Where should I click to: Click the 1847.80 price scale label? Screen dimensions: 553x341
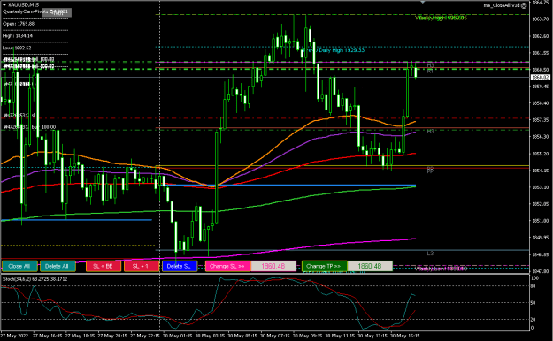tap(541, 271)
